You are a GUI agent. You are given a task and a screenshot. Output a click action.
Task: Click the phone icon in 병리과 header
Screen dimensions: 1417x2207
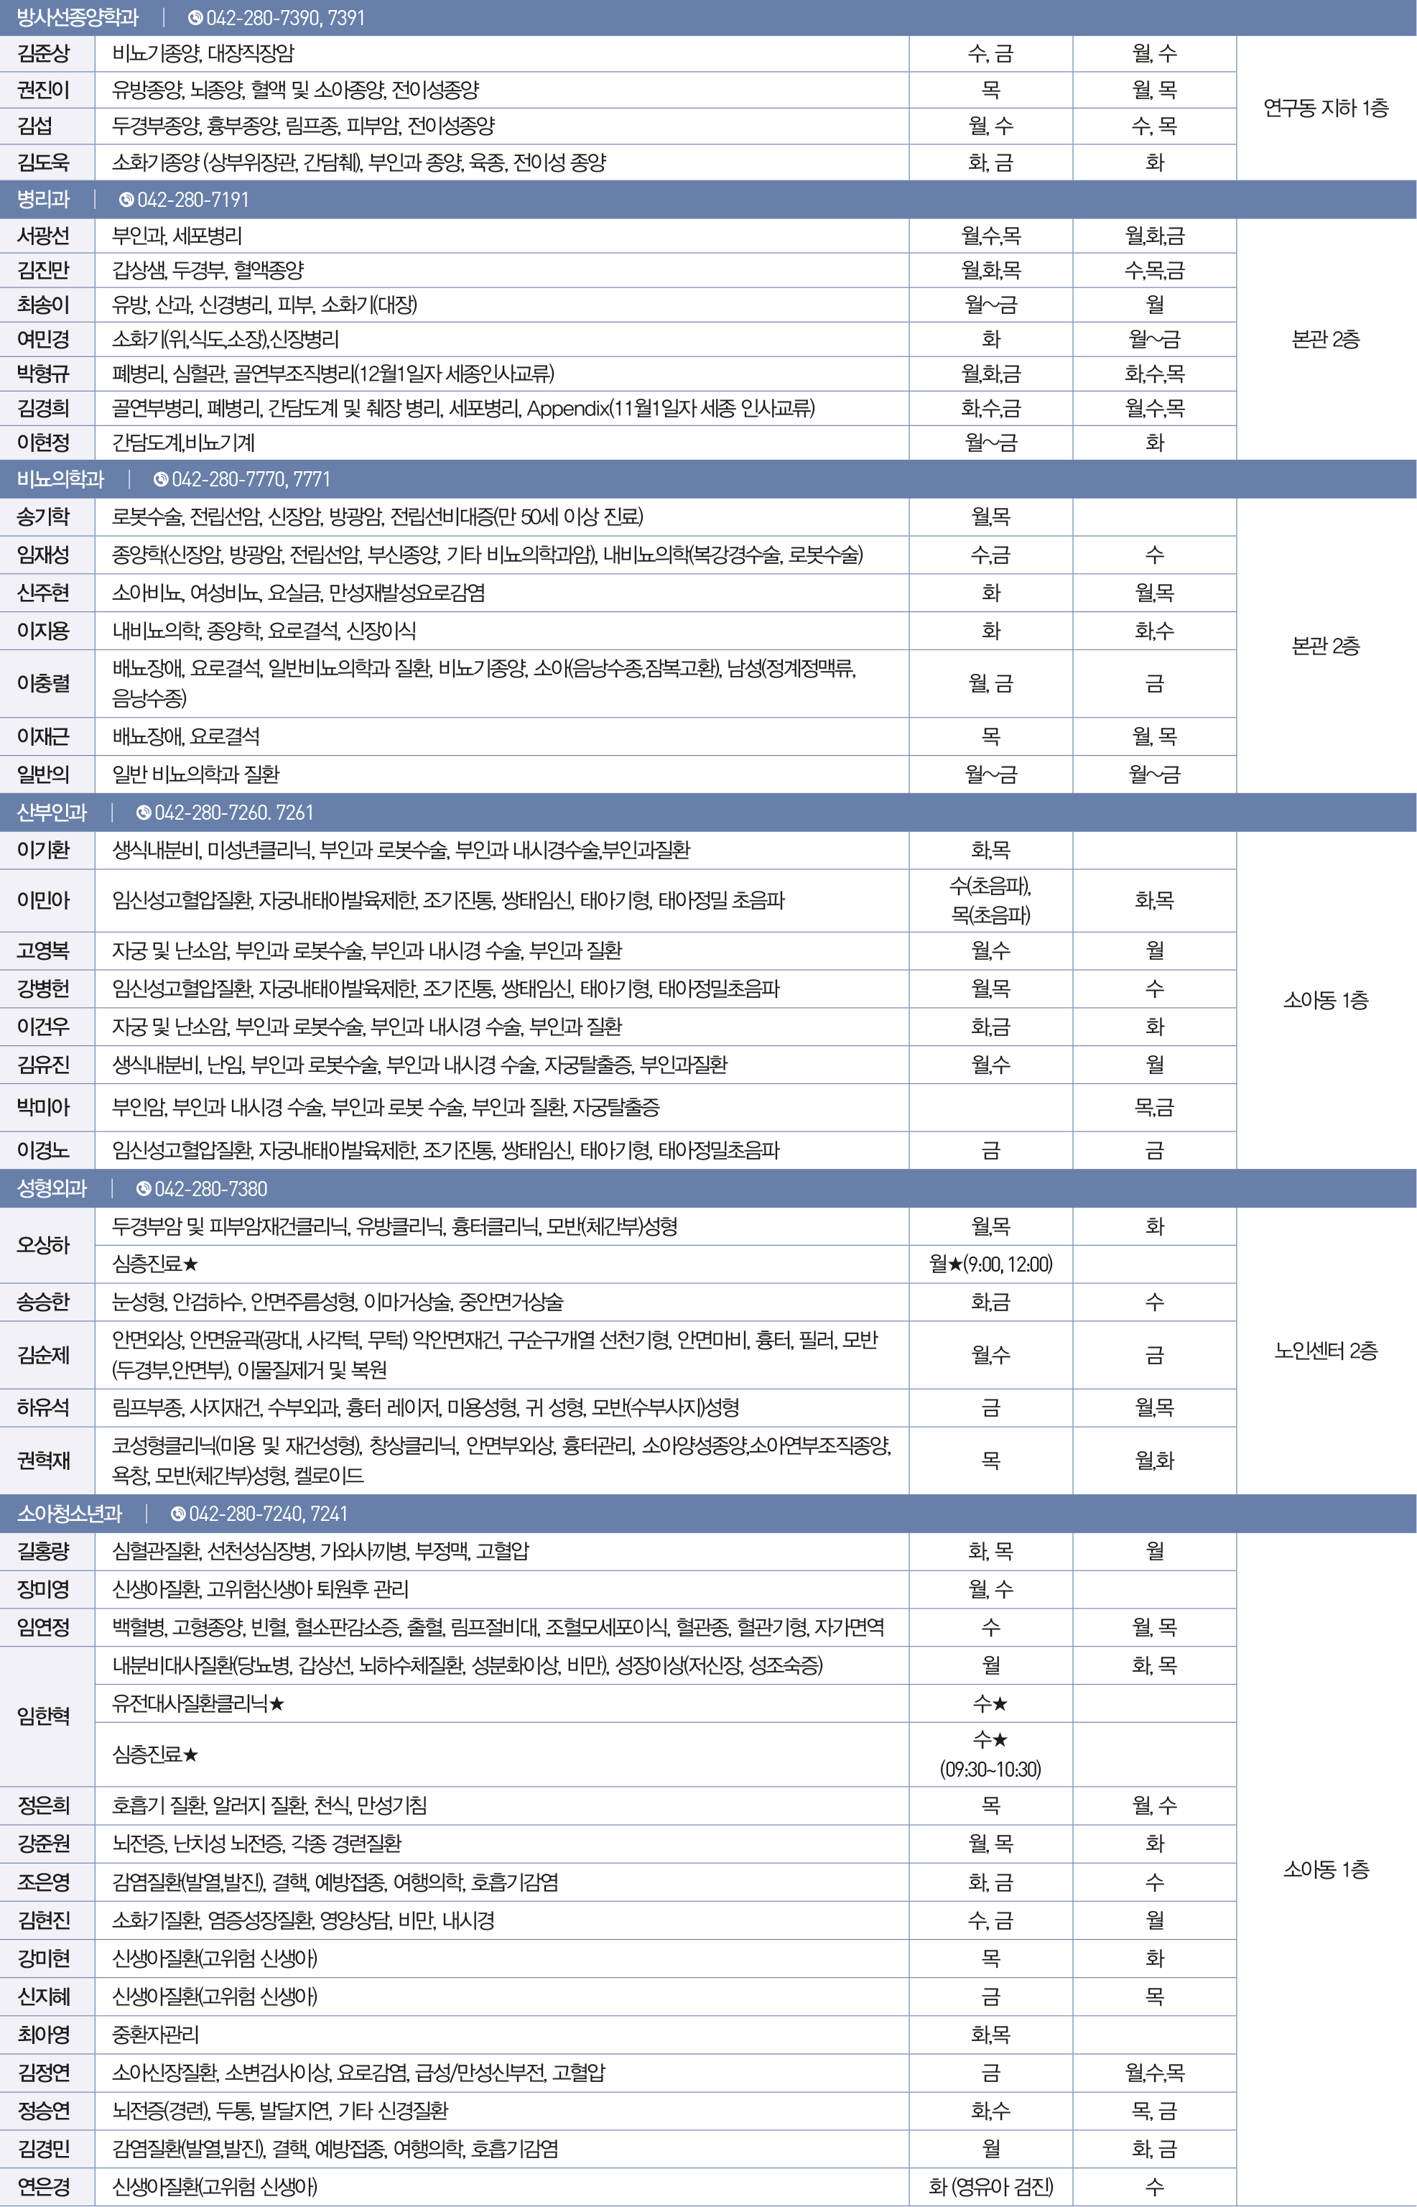pos(126,200)
